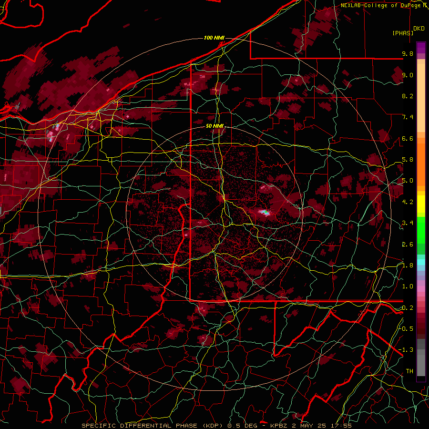429x429 pixels.
Task: Select the 2.6 scale value
Action: [408, 245]
